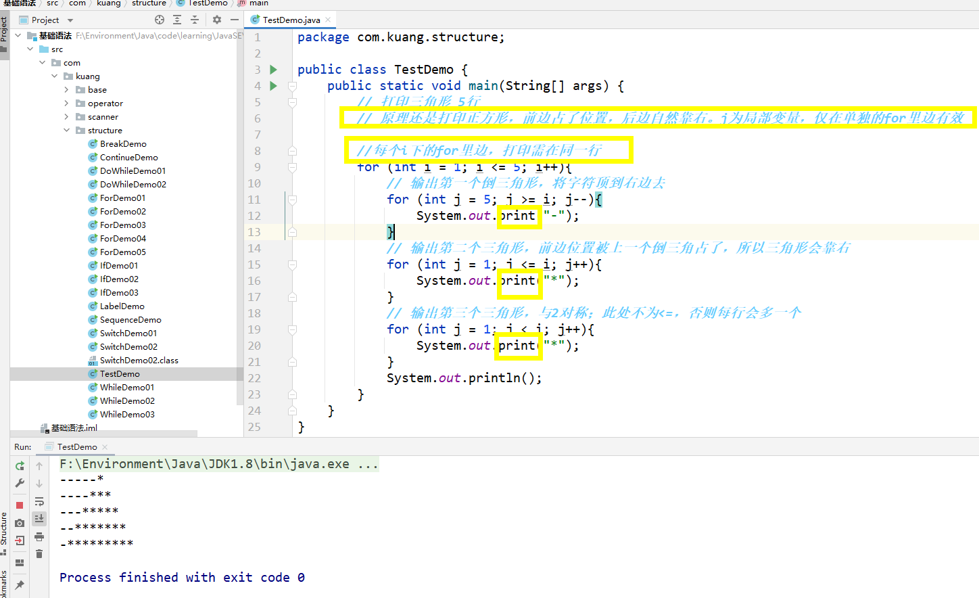979x598 pixels.
Task: Open Project panel gear options
Action: [217, 20]
